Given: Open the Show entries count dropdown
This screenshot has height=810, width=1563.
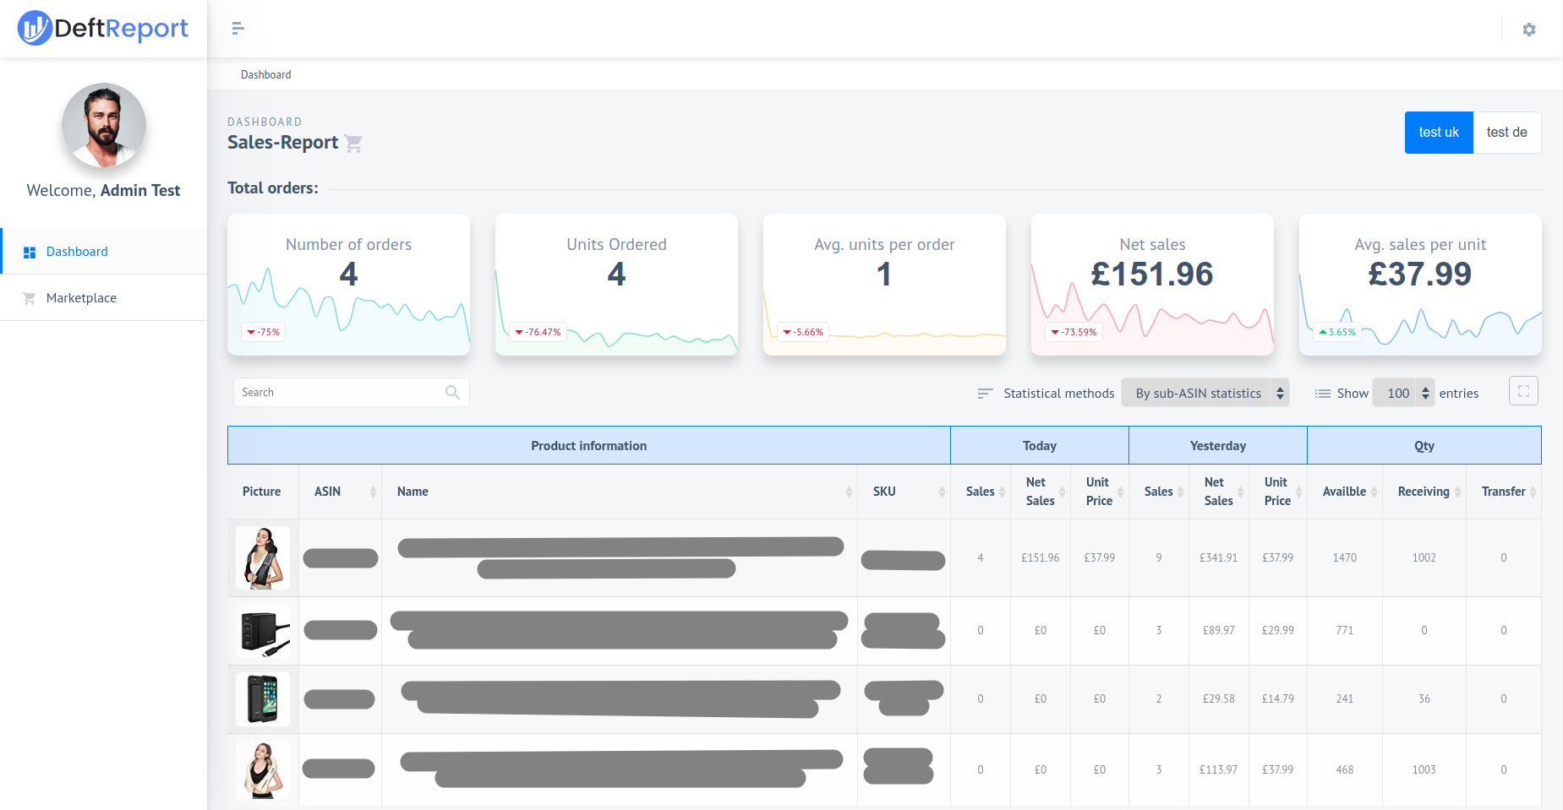Looking at the screenshot, I should 1403,393.
